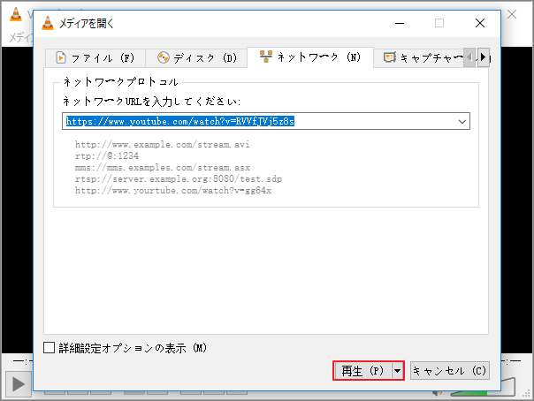Minimize the メディアを開く dialog
The height and width of the screenshot is (401, 534).
pos(400,23)
